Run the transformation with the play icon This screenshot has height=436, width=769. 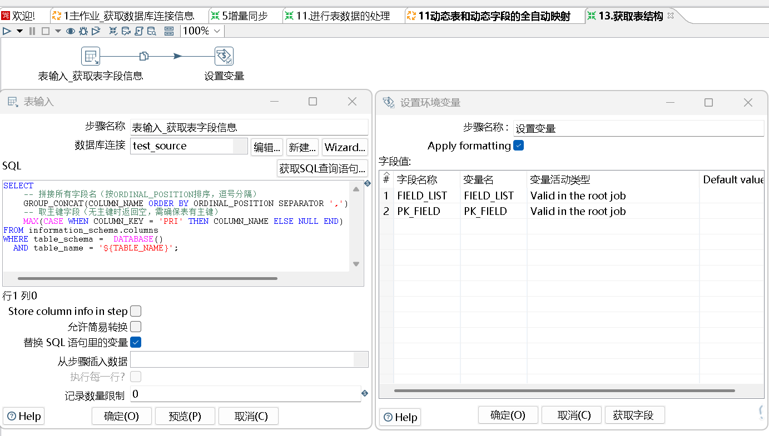tap(7, 31)
